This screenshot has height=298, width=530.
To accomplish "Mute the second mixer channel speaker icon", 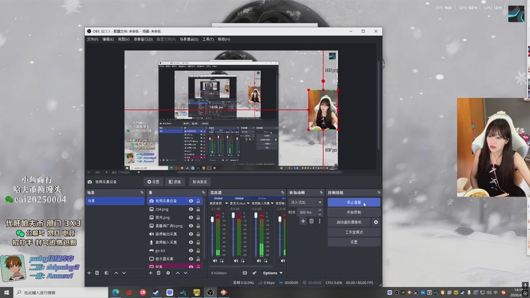I will coord(236,261).
